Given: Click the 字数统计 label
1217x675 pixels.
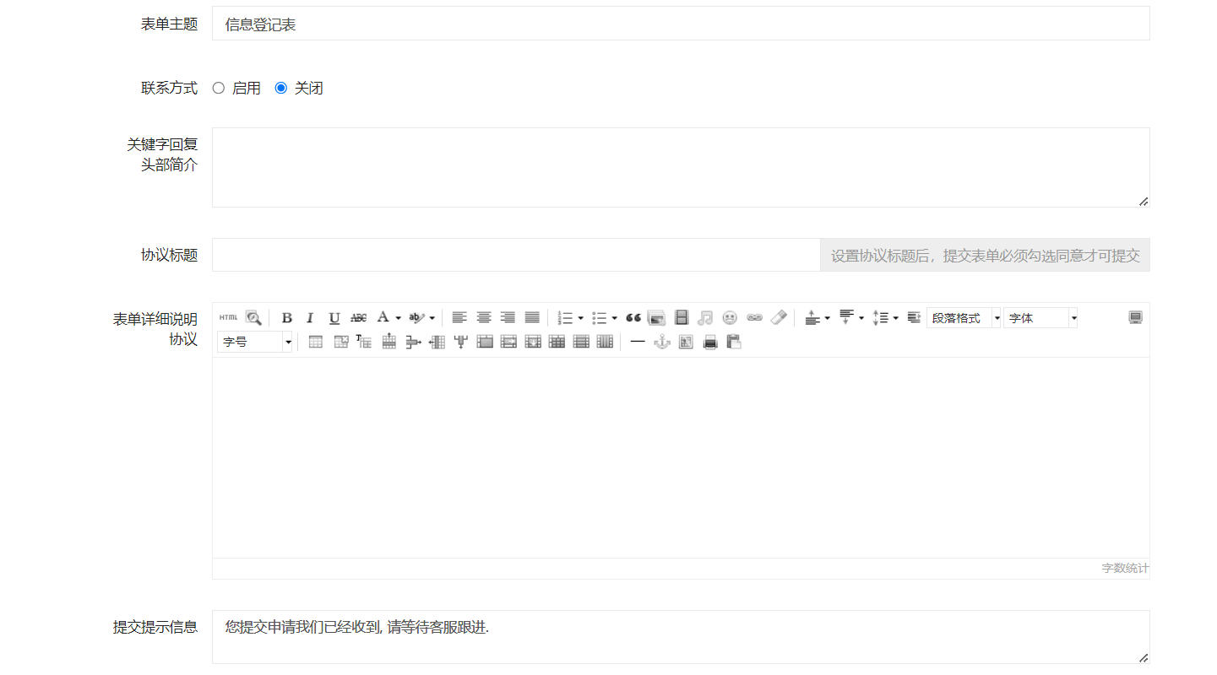Looking at the screenshot, I should click(x=1125, y=569).
